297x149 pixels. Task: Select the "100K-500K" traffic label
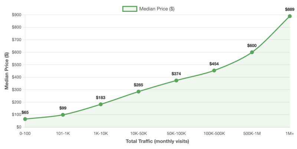click(214, 134)
